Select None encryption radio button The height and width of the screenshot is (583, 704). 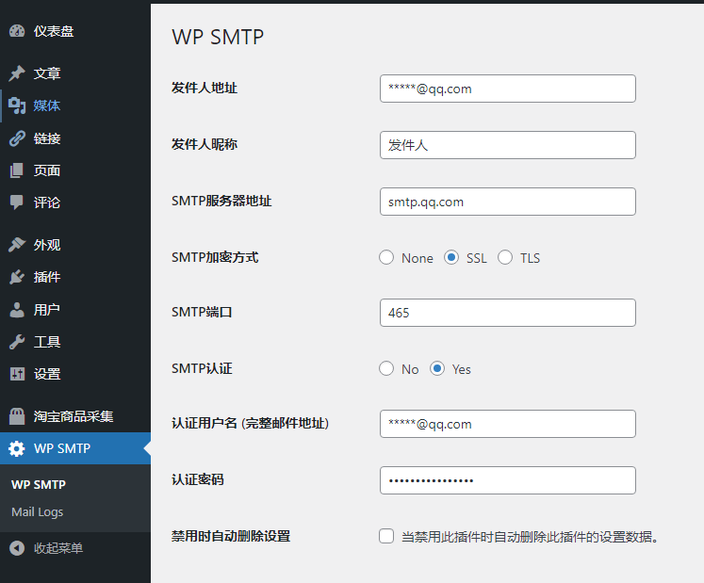386,258
